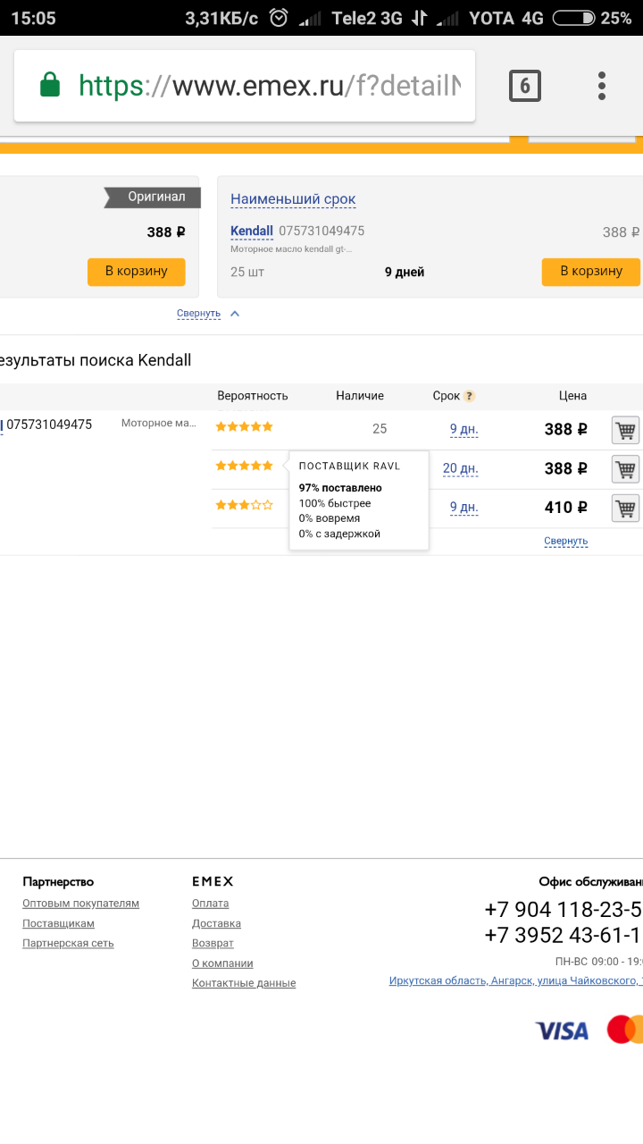Click chevron beside top Свернуть
Image resolution: width=643 pixels, height=1144 pixels.
pyautogui.click(x=235, y=313)
